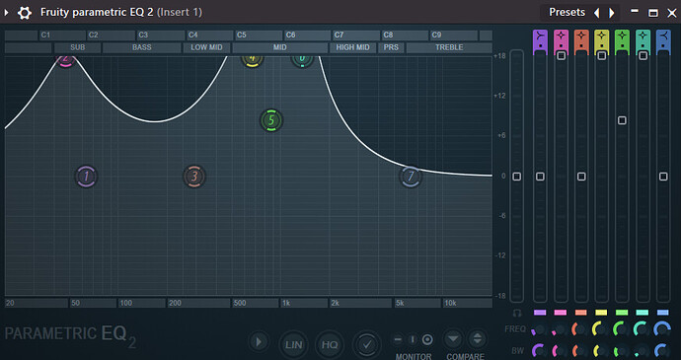Go to previous preset arrow
The height and width of the screenshot is (360, 681).
coord(597,13)
